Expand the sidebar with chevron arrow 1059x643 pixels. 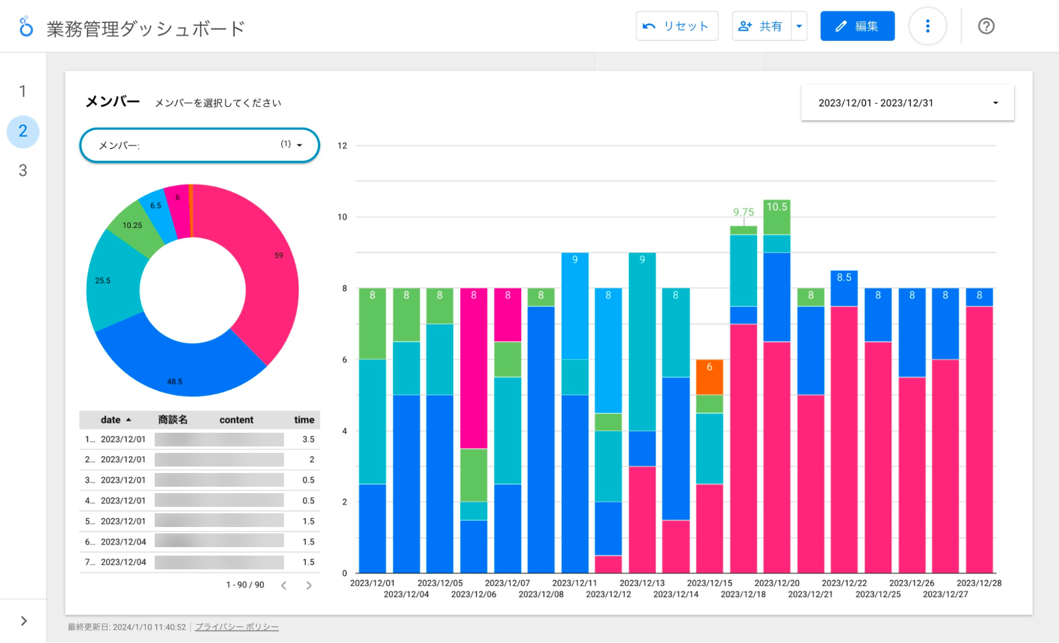click(x=24, y=621)
